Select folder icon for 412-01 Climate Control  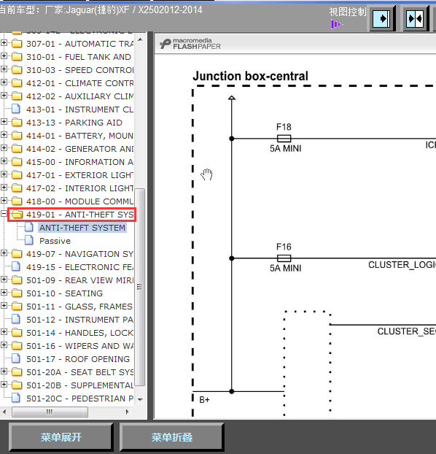click(x=17, y=83)
